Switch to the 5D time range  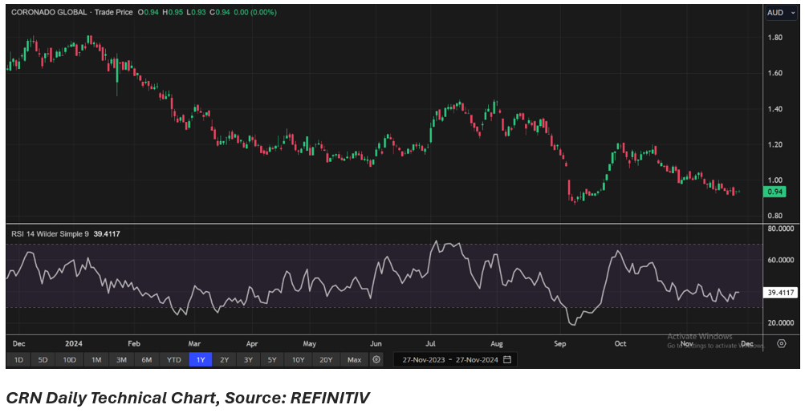tap(44, 359)
